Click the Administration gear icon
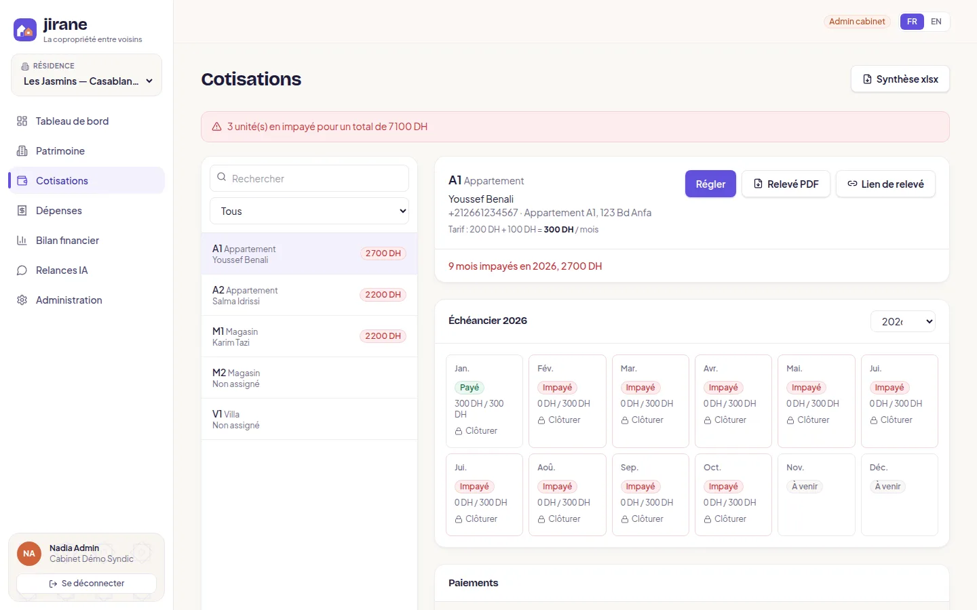This screenshot has height=610, width=977. click(x=22, y=300)
